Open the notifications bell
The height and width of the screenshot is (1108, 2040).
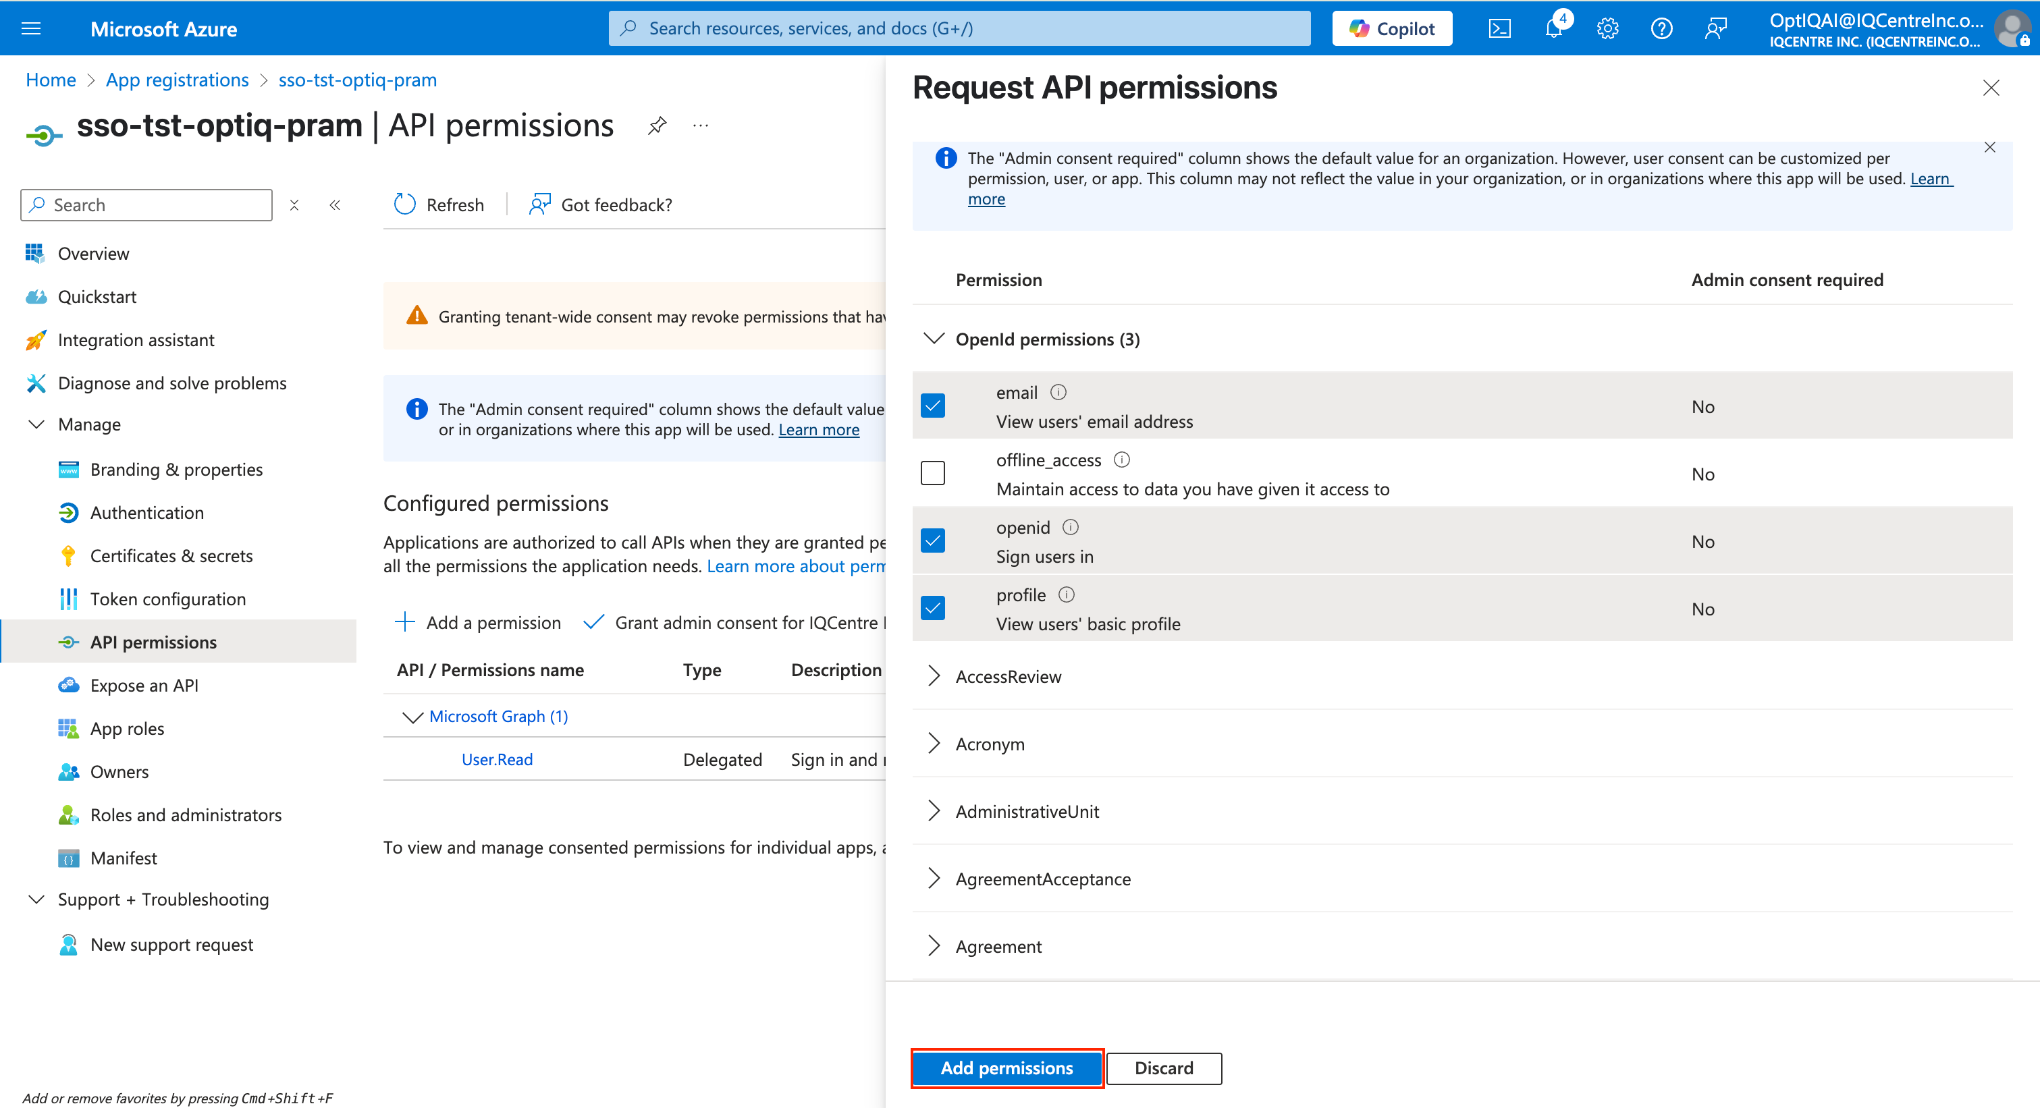point(1554,29)
